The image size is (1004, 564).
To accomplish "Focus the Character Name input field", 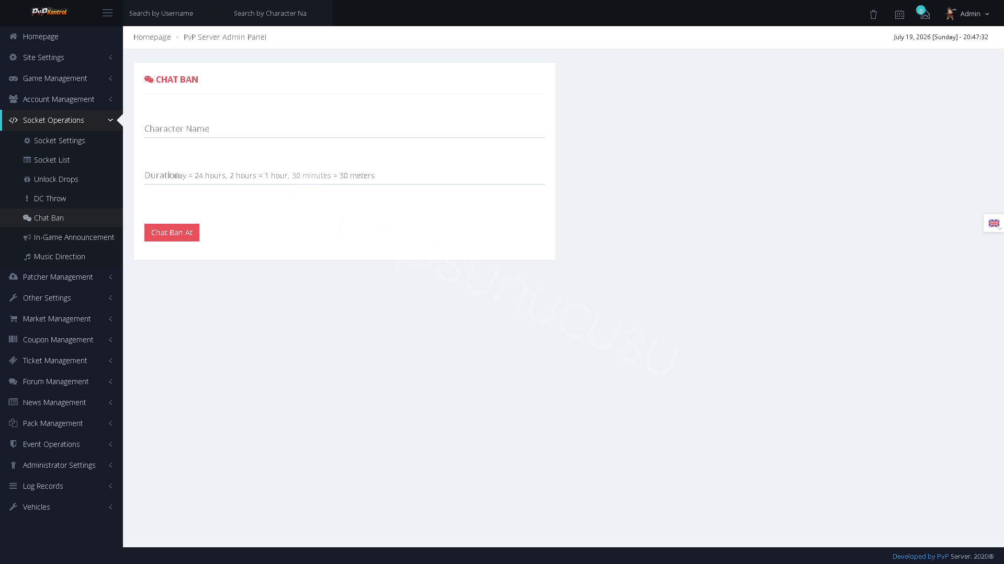I will (344, 129).
